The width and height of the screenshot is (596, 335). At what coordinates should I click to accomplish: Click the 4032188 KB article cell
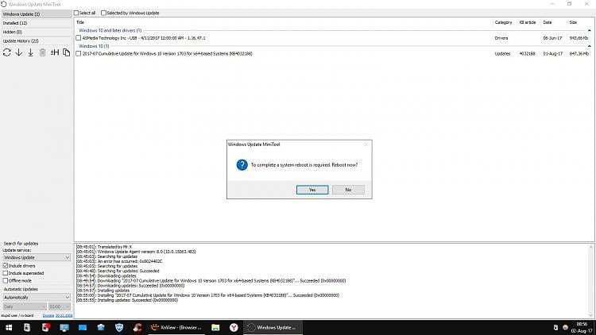point(527,54)
